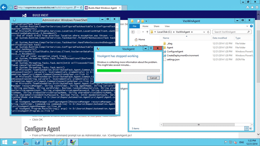Click the browser address bar URL
The image size is (260, 146).
coord(45,7)
